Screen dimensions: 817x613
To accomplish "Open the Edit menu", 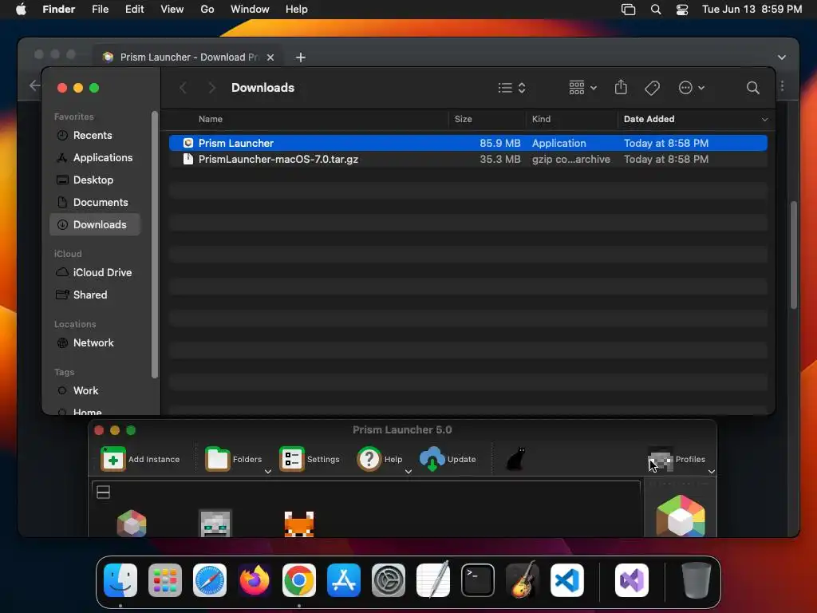I will pyautogui.click(x=134, y=10).
